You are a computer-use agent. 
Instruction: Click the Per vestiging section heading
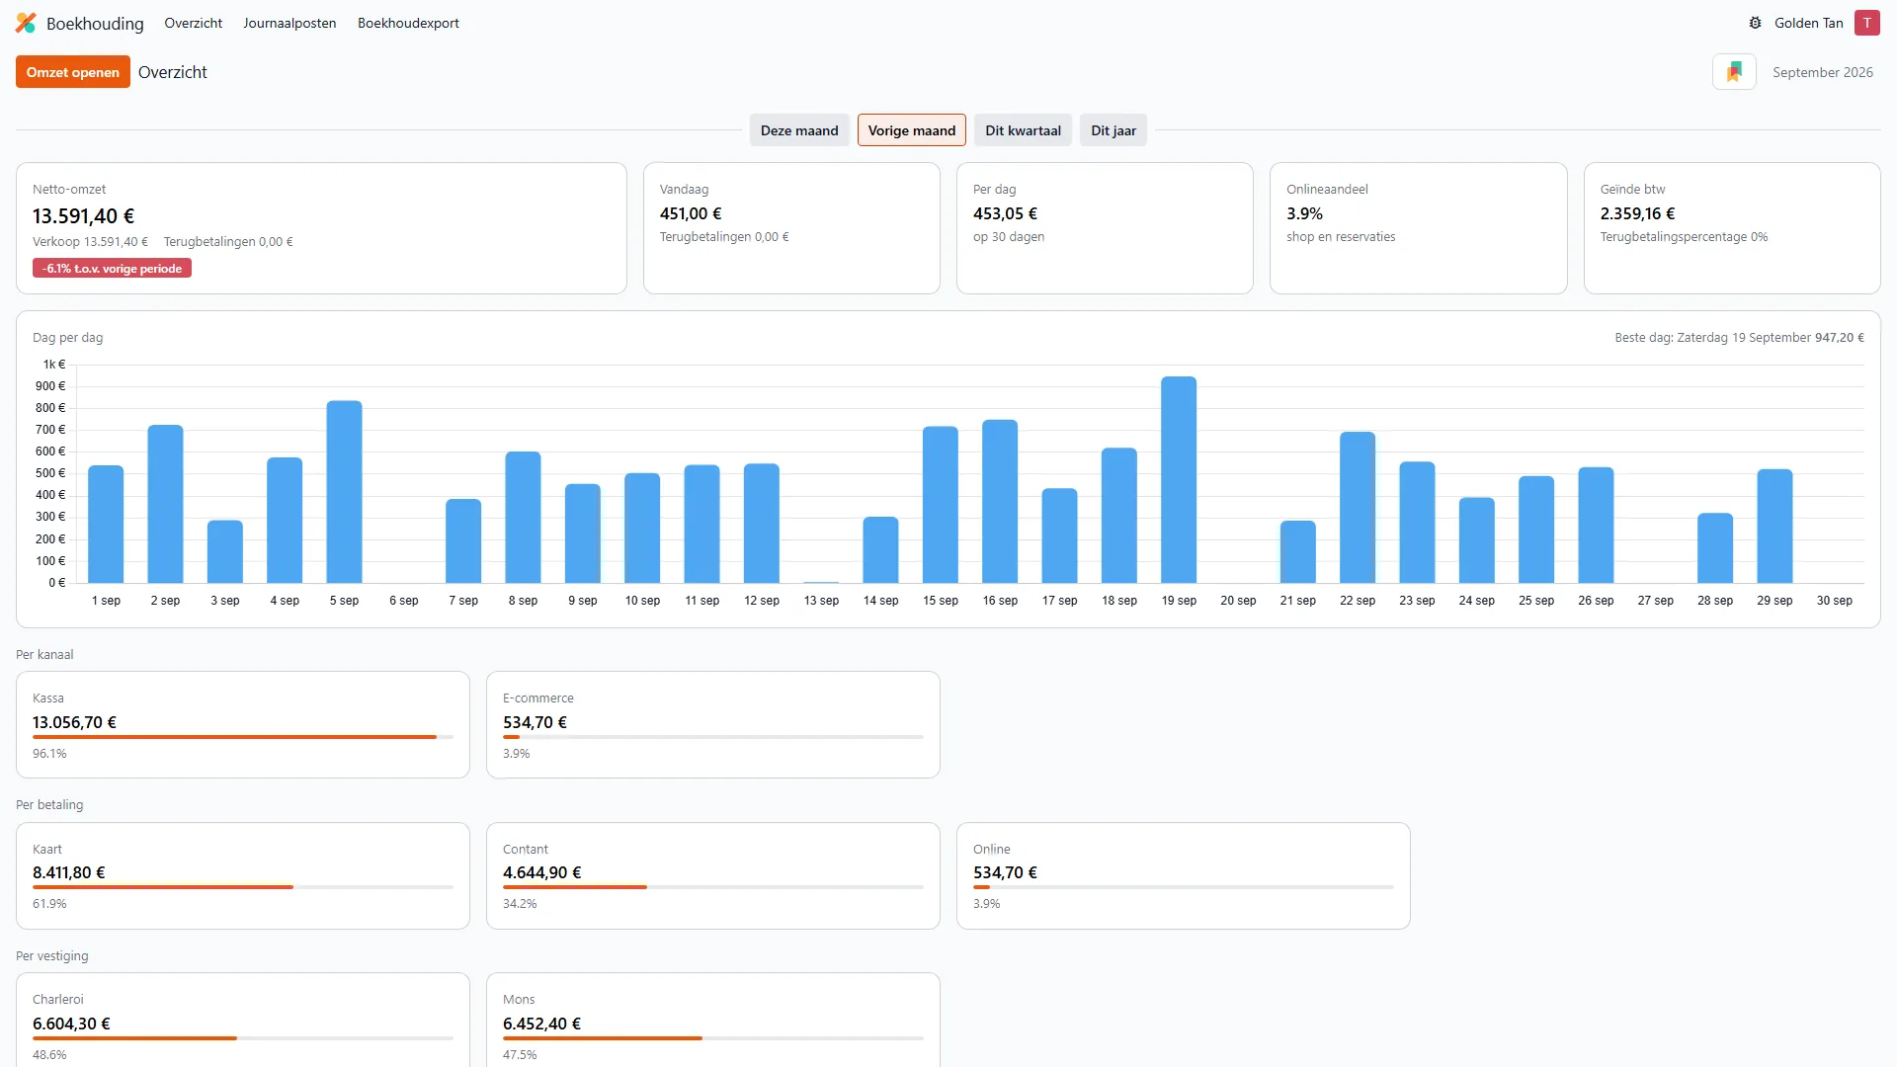pyautogui.click(x=51, y=956)
